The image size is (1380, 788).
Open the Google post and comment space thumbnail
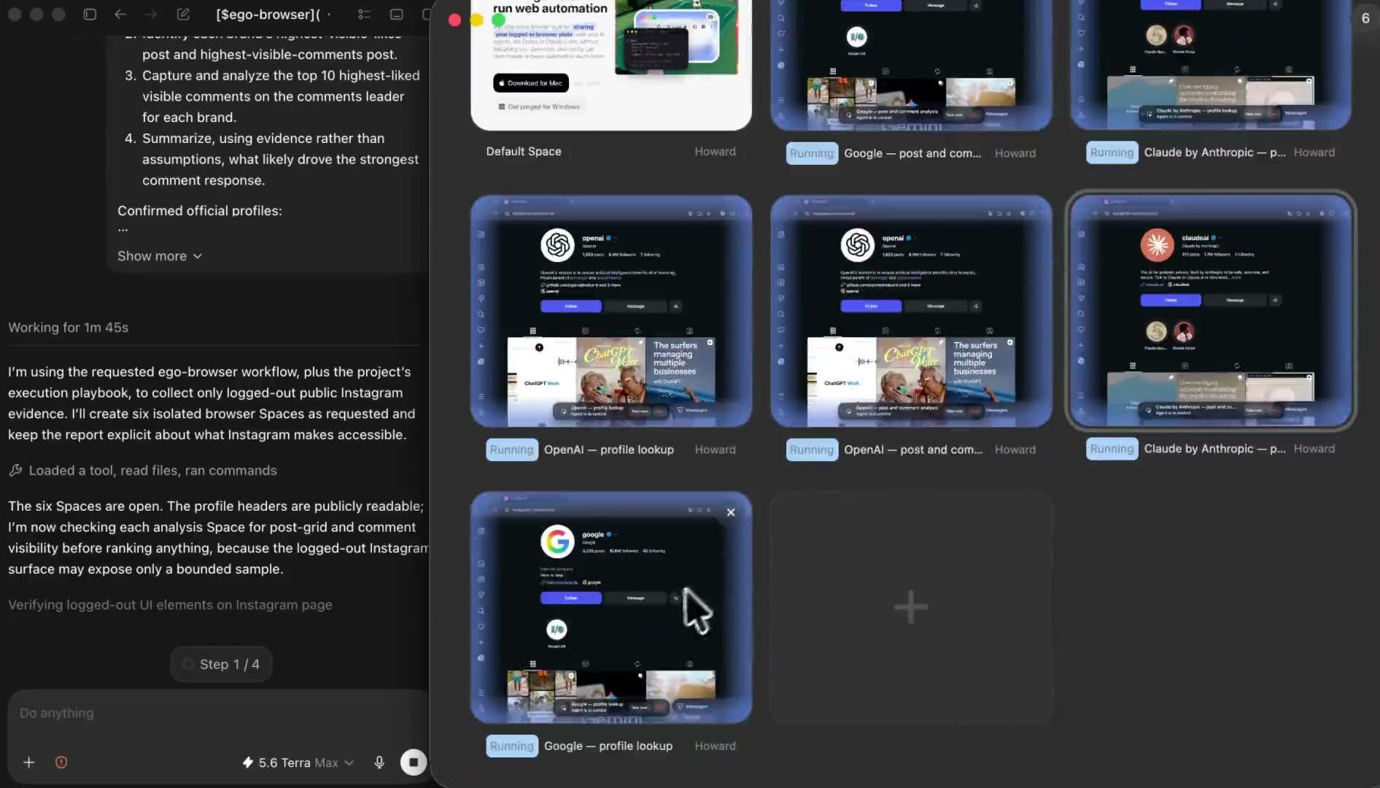point(911,65)
